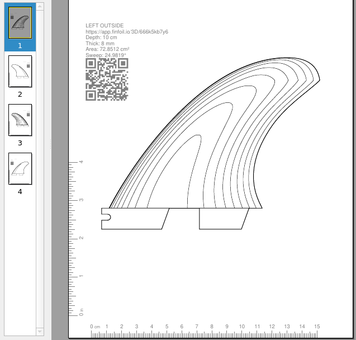356x340 pixels.
Task: Click the page number label '2'
Action: (20, 95)
